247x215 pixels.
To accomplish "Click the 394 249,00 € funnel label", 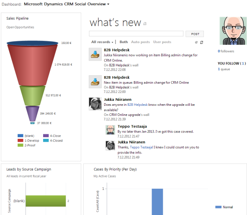I will click(x=48, y=113).
